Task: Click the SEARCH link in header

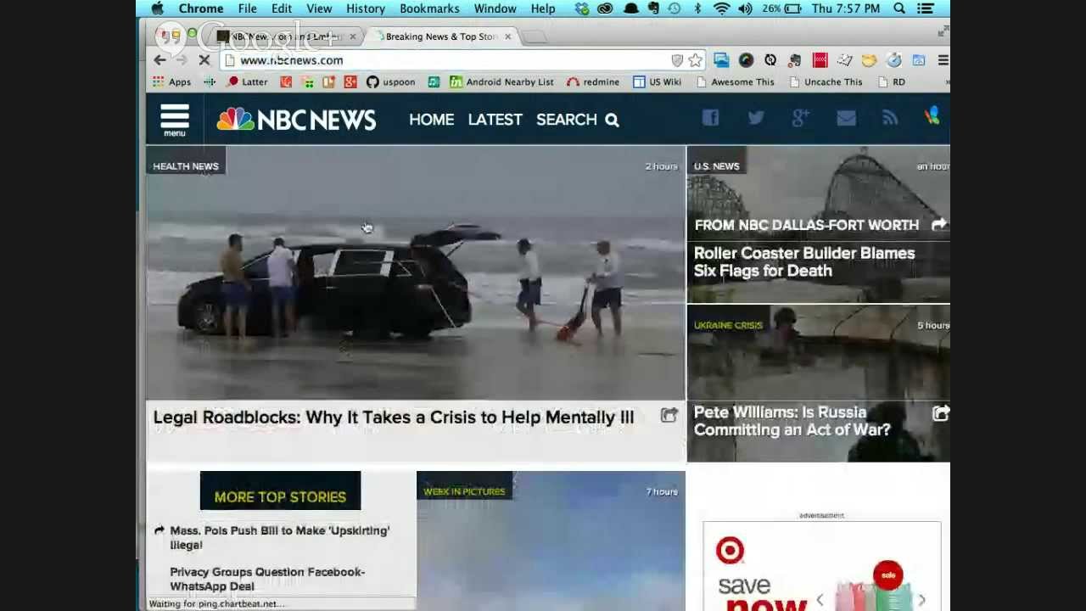Action: pos(566,120)
